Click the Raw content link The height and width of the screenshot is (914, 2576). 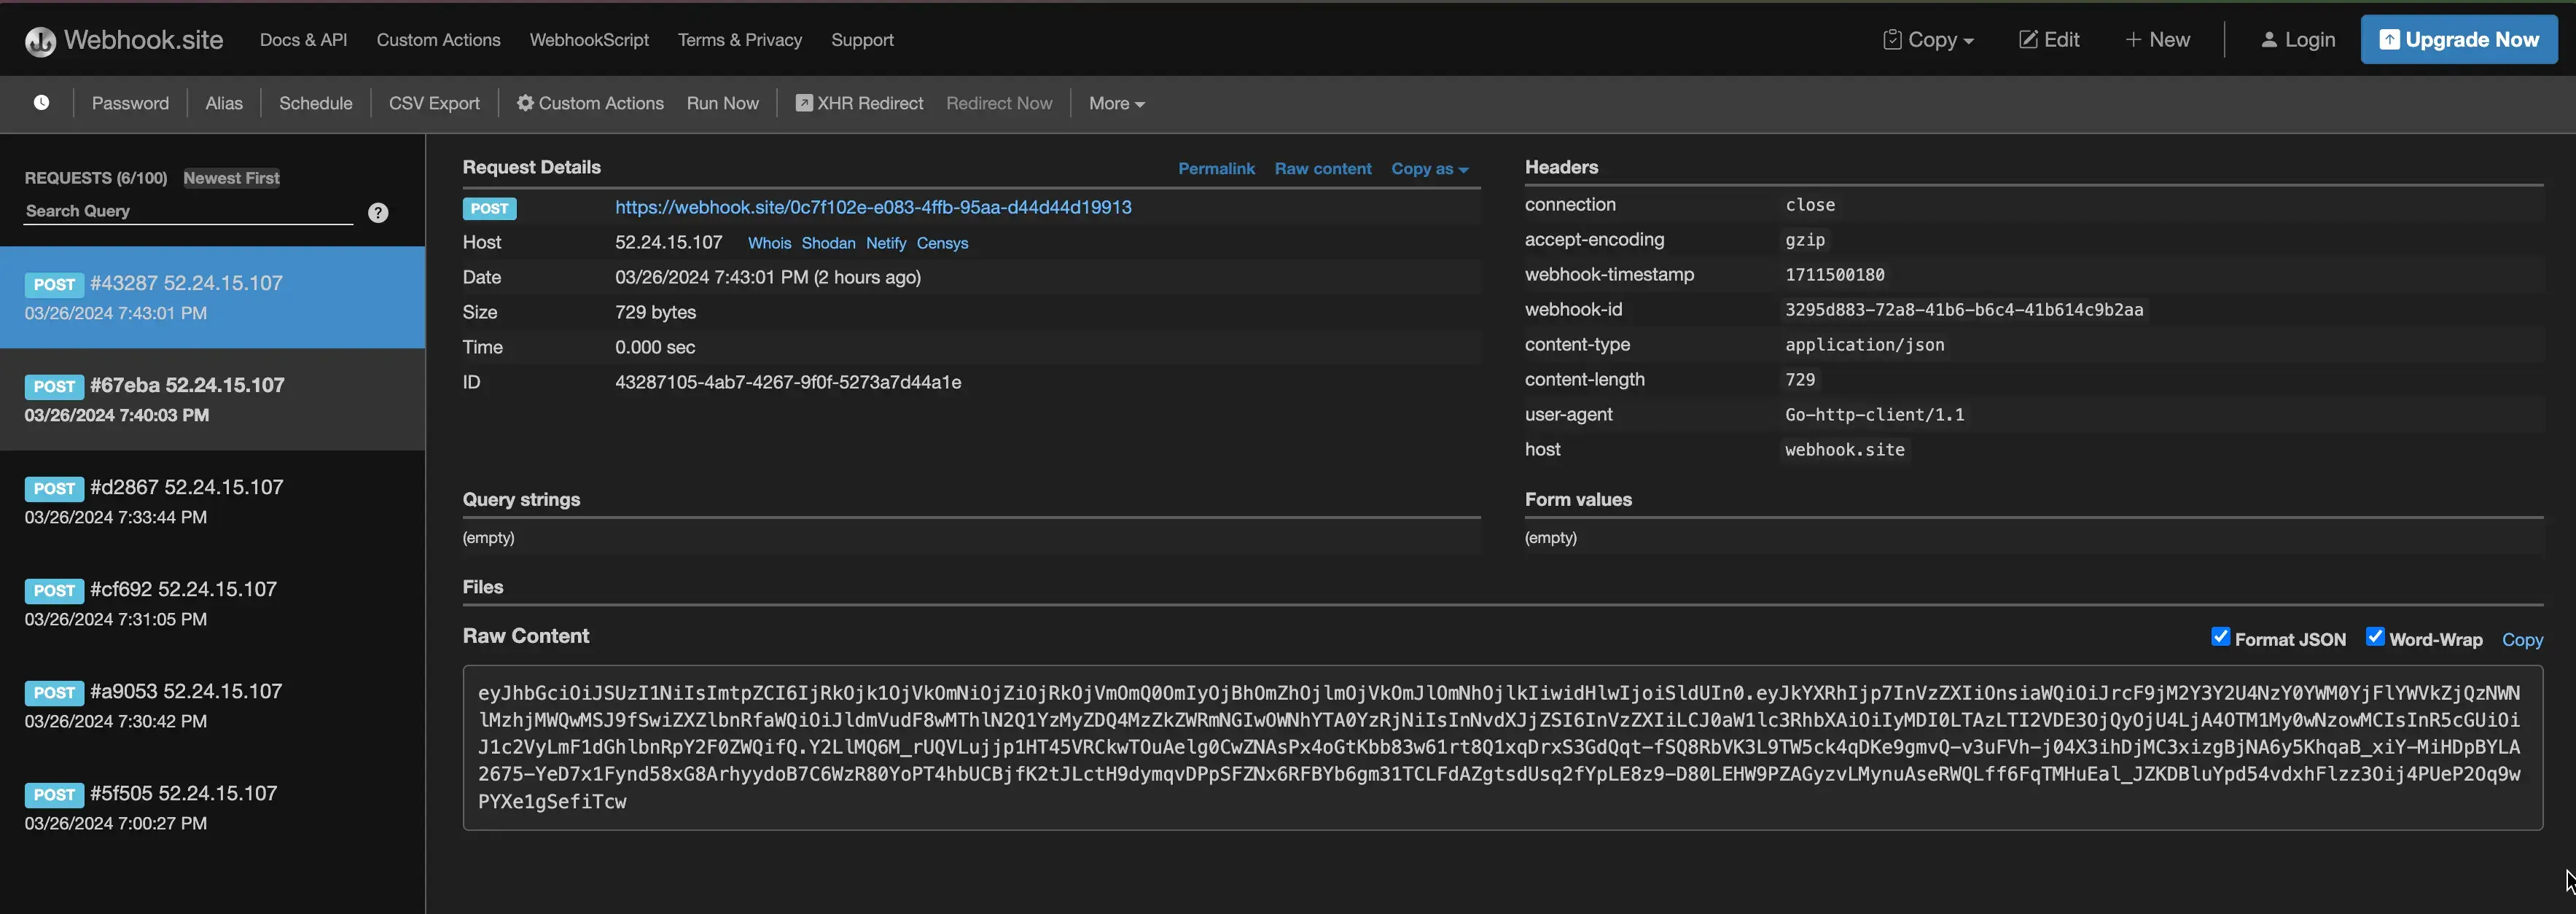[1322, 169]
